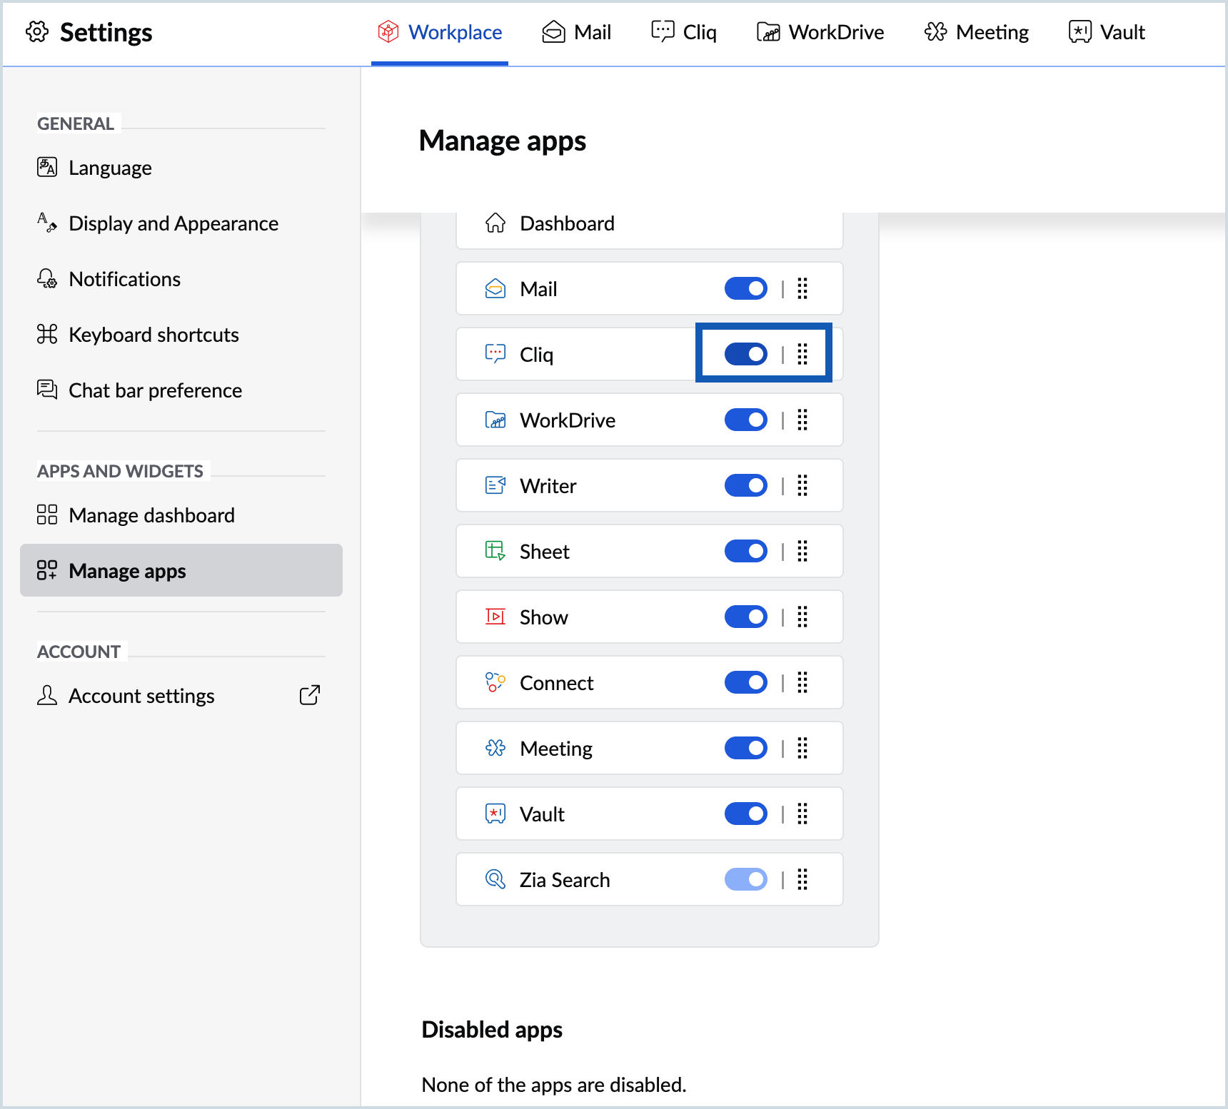This screenshot has height=1109, width=1228.
Task: Click the Chat bar preference icon
Action: point(47,390)
